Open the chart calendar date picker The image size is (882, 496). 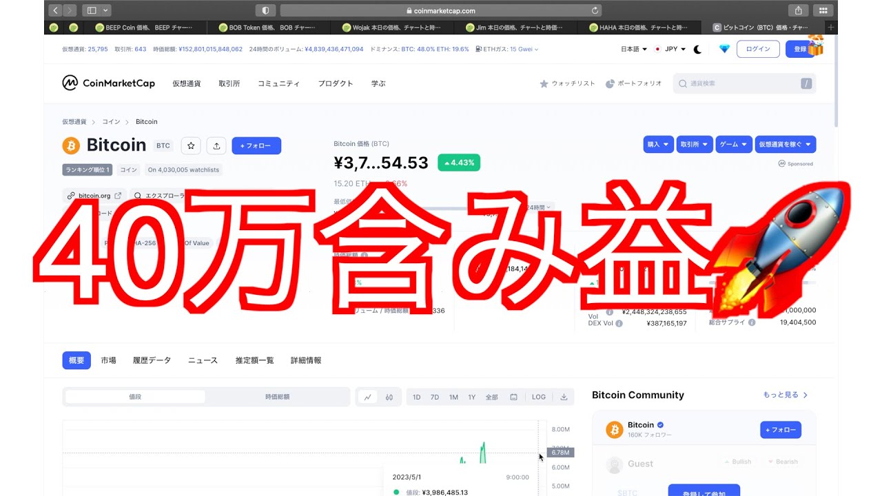tap(513, 397)
